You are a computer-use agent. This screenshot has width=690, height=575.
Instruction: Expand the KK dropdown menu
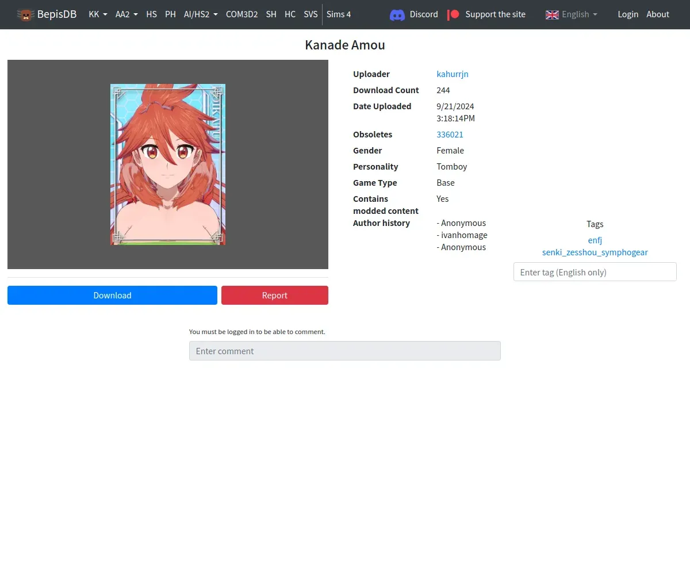[x=98, y=14]
